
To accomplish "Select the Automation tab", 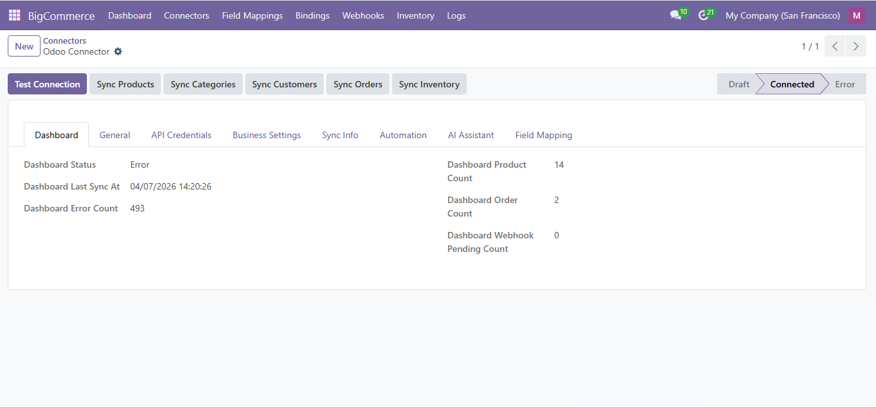I will click(403, 135).
